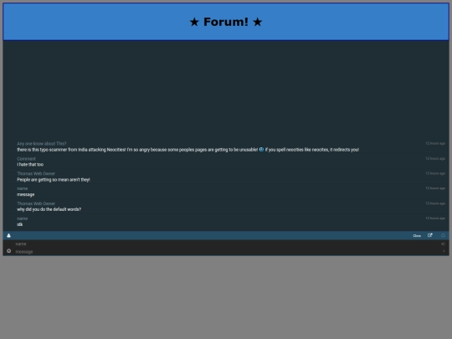Viewport: 452px width, 339px height.
Task: Open the emoticon picker beside message field
Action: pyautogui.click(x=9, y=251)
